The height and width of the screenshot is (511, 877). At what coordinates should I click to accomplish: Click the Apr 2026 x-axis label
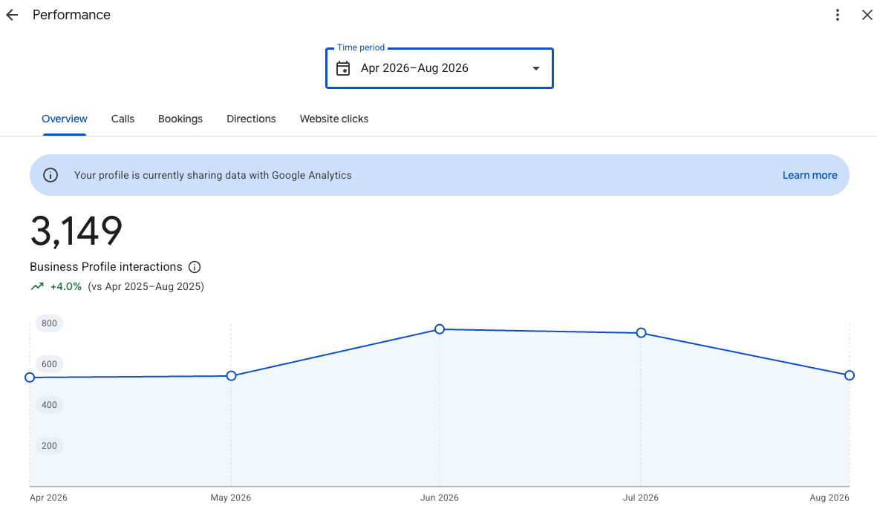(49, 498)
